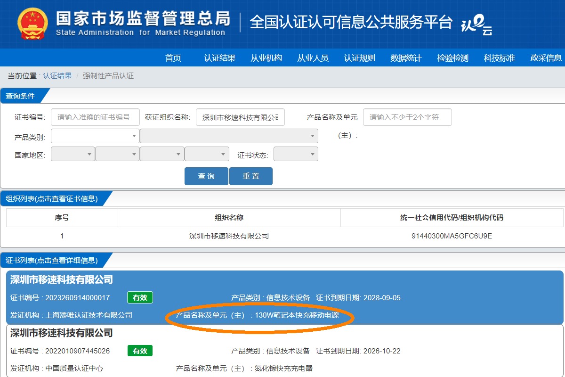Click the credit code 91440300MA5GFC6U9E cell
The image size is (565, 377).
point(452,236)
